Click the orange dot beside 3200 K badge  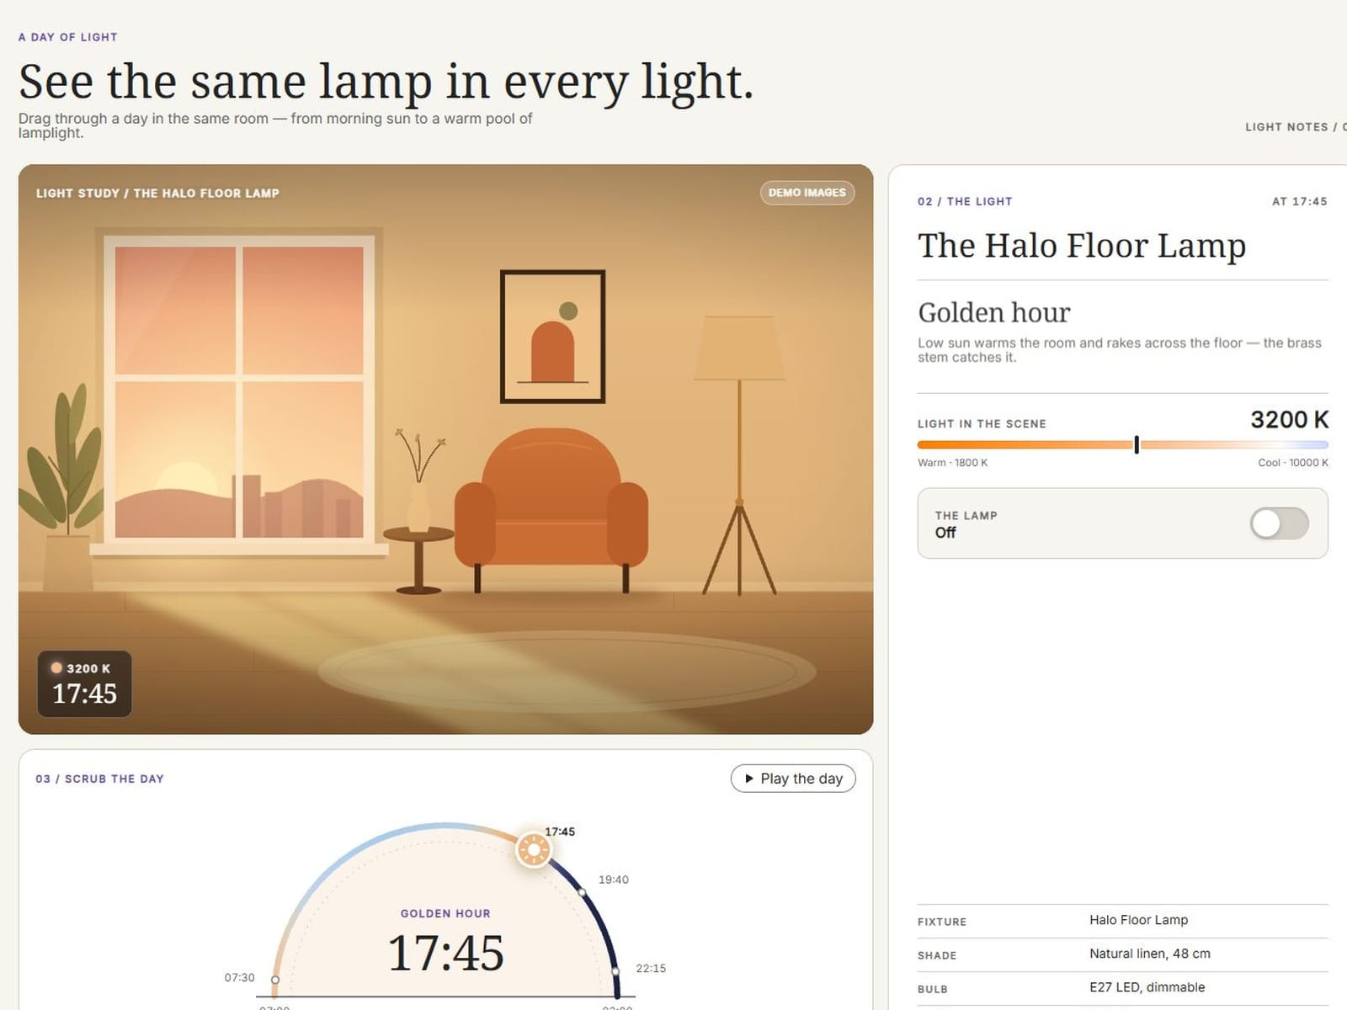tap(56, 667)
